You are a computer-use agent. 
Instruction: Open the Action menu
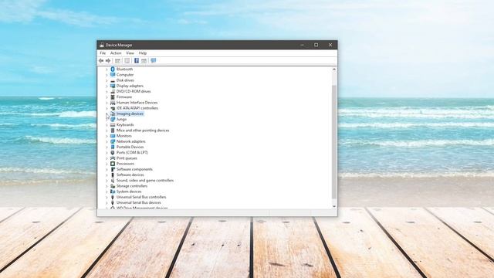click(116, 53)
